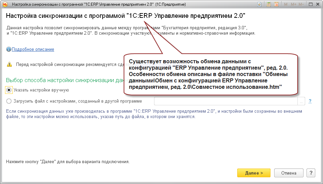
Task: Click the blue info icon near description link
Action: (x=9, y=49)
